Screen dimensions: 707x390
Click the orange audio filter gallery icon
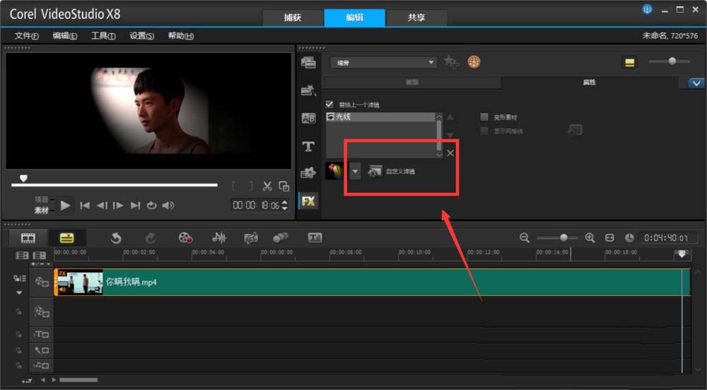[474, 61]
